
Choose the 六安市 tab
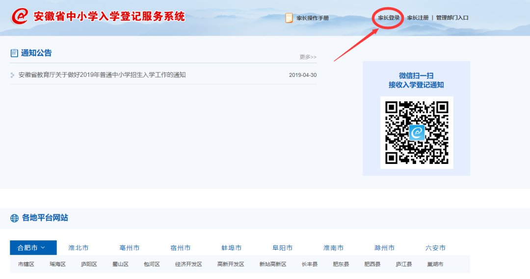pyautogui.click(x=435, y=248)
